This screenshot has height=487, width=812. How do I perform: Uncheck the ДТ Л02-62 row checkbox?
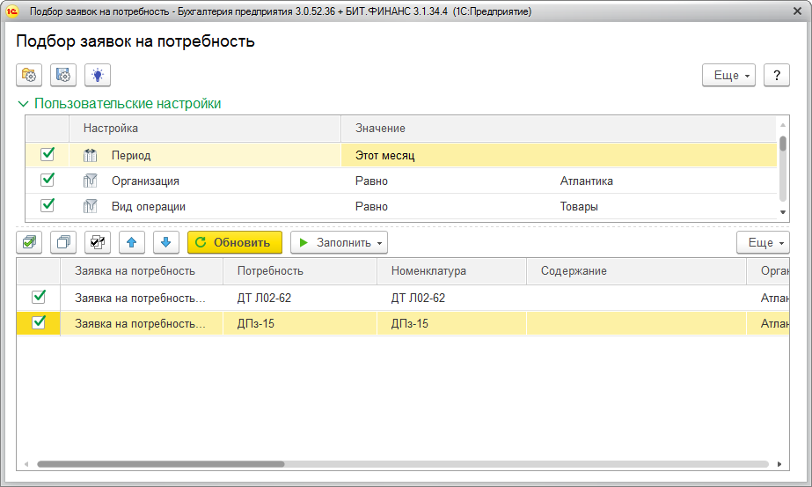coord(39,298)
